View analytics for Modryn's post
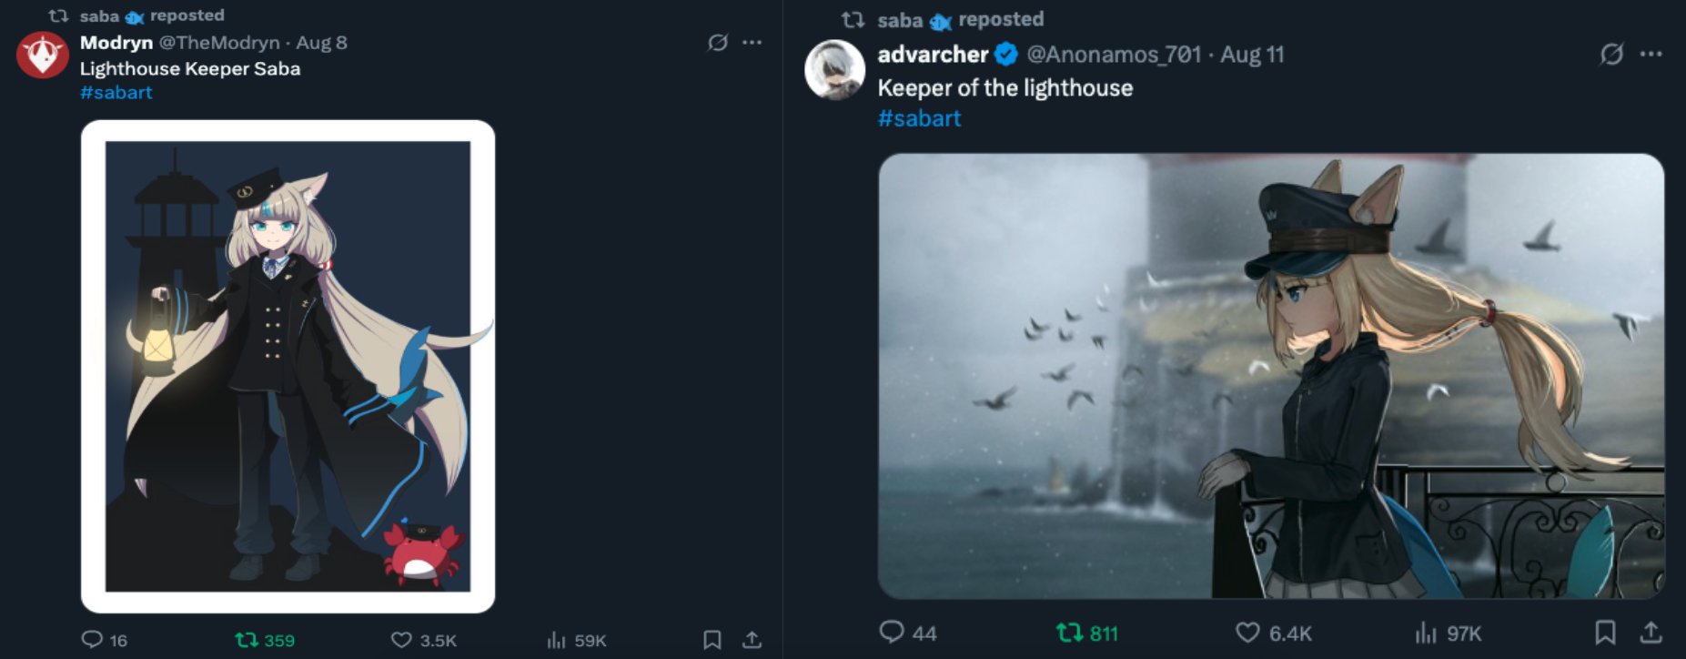Viewport: 1686px width, 659px height. click(556, 640)
